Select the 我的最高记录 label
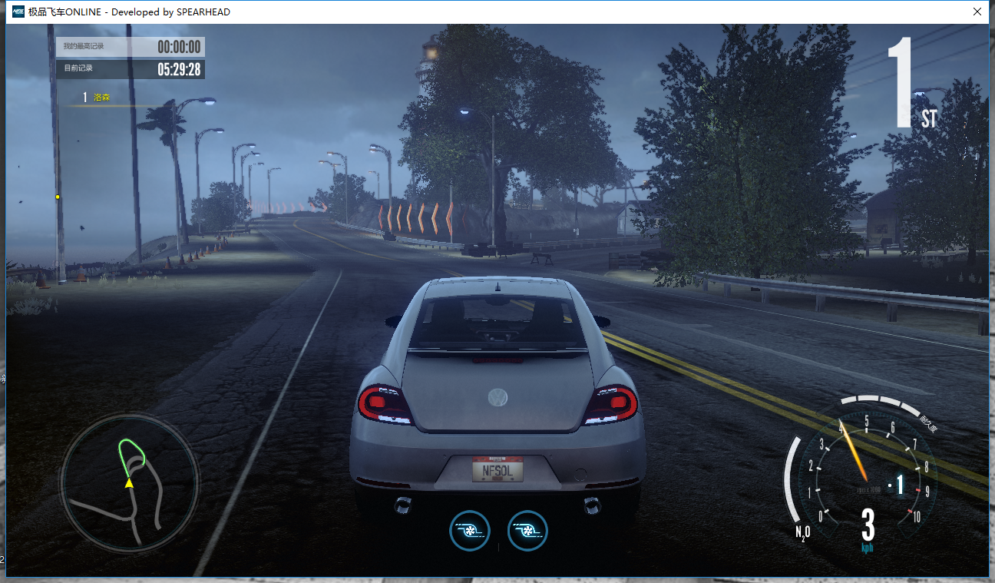This screenshot has width=995, height=583. click(x=84, y=47)
